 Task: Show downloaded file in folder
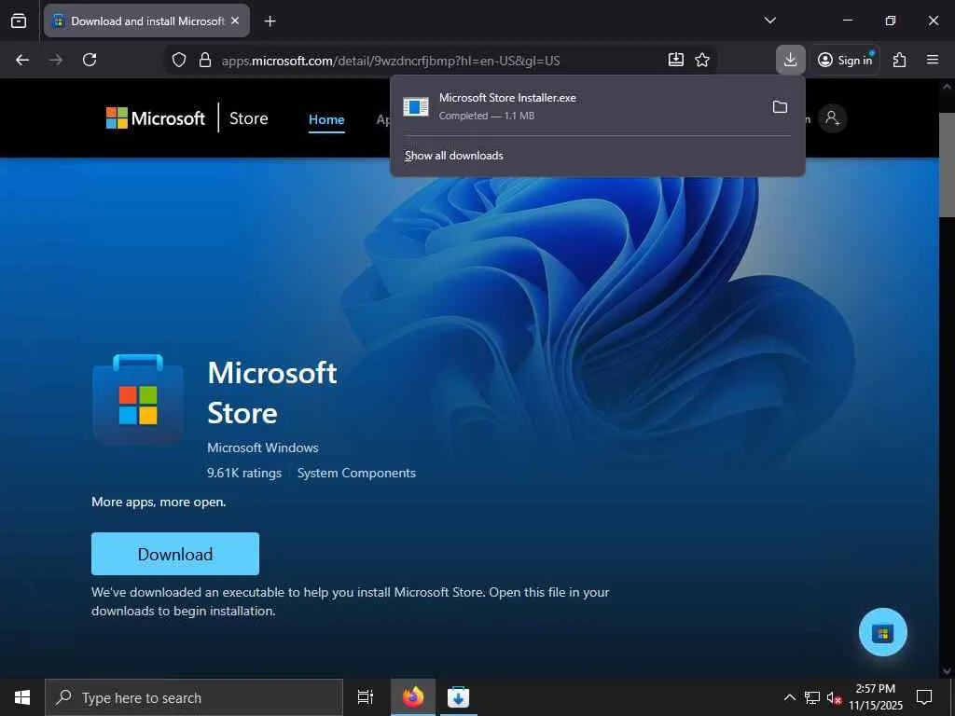[x=780, y=107]
